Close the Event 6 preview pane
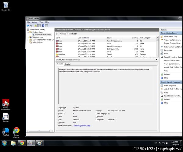Viewport: 183px width, 152px height. [x=156, y=60]
